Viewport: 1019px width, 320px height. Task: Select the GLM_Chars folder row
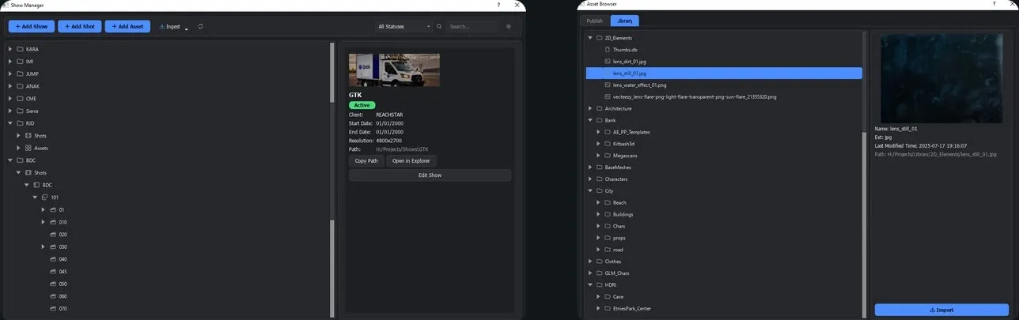pos(724,273)
